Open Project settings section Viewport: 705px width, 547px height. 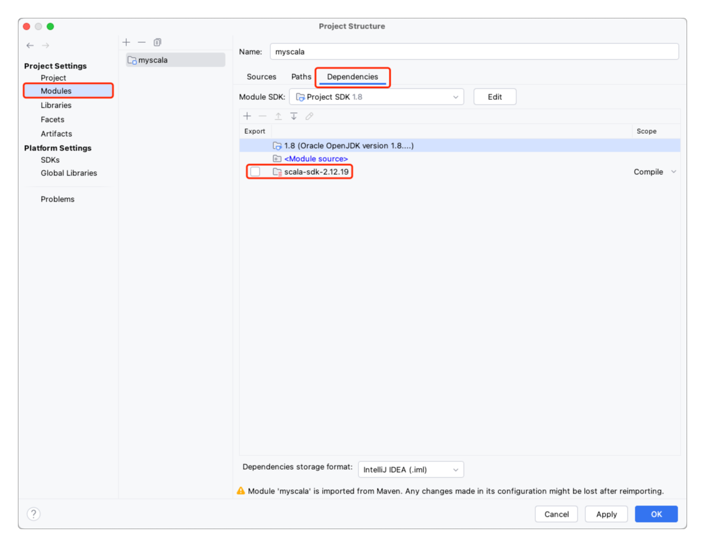pyautogui.click(x=54, y=78)
